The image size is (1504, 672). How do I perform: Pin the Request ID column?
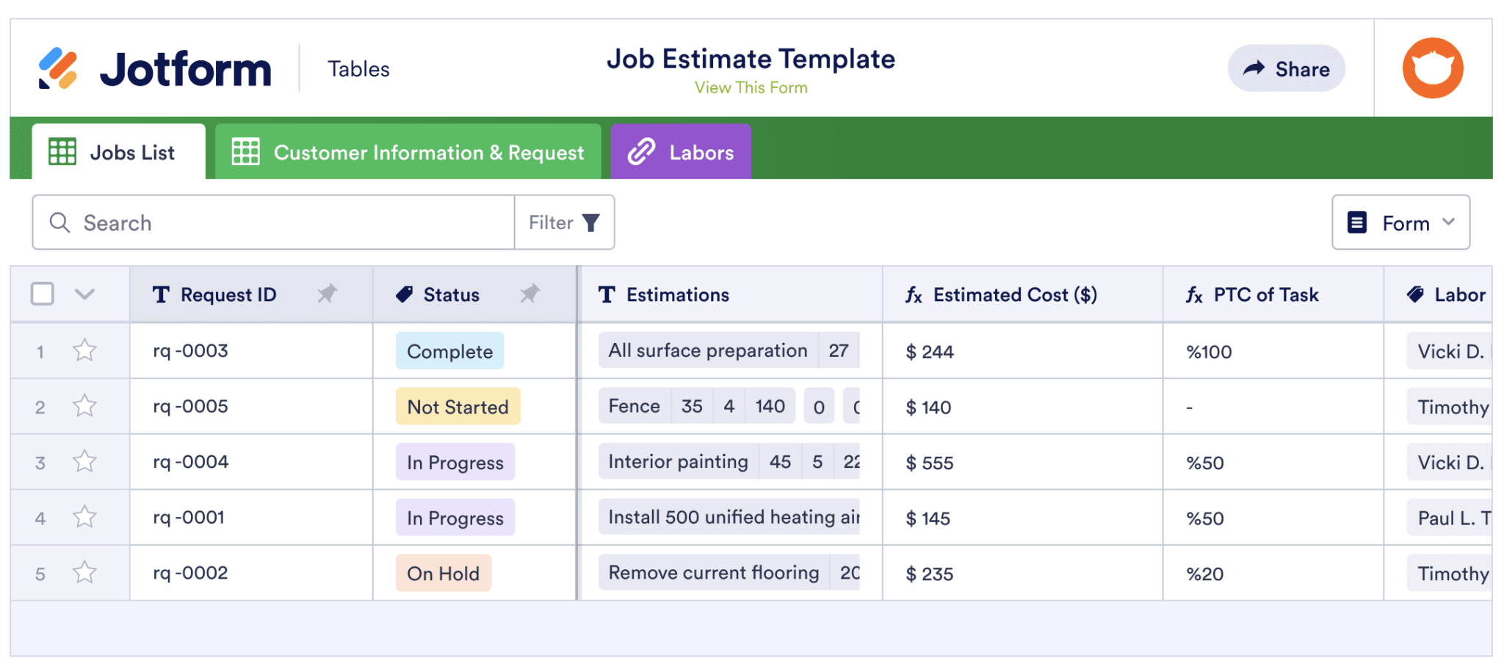328,294
